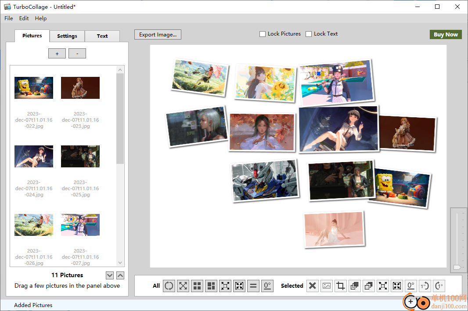
Task: Move picture up using the up-arrow button
Action: point(120,275)
